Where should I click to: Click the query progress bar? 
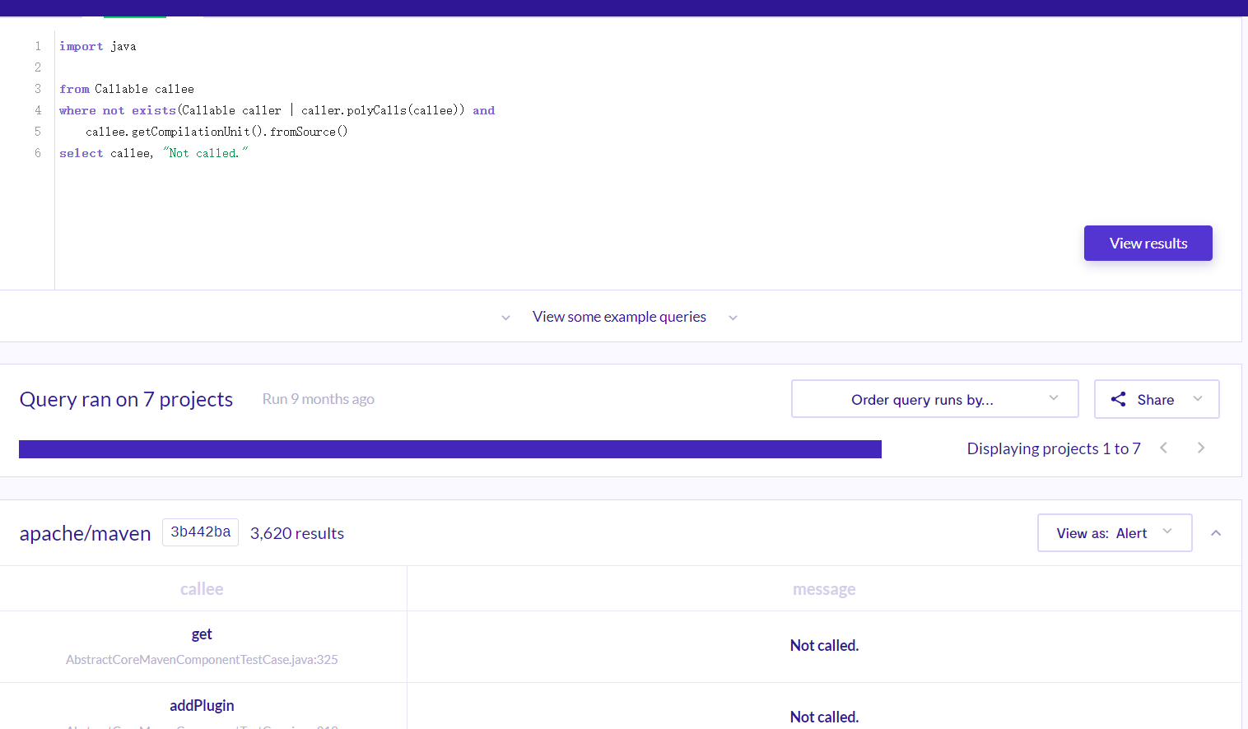[450, 449]
